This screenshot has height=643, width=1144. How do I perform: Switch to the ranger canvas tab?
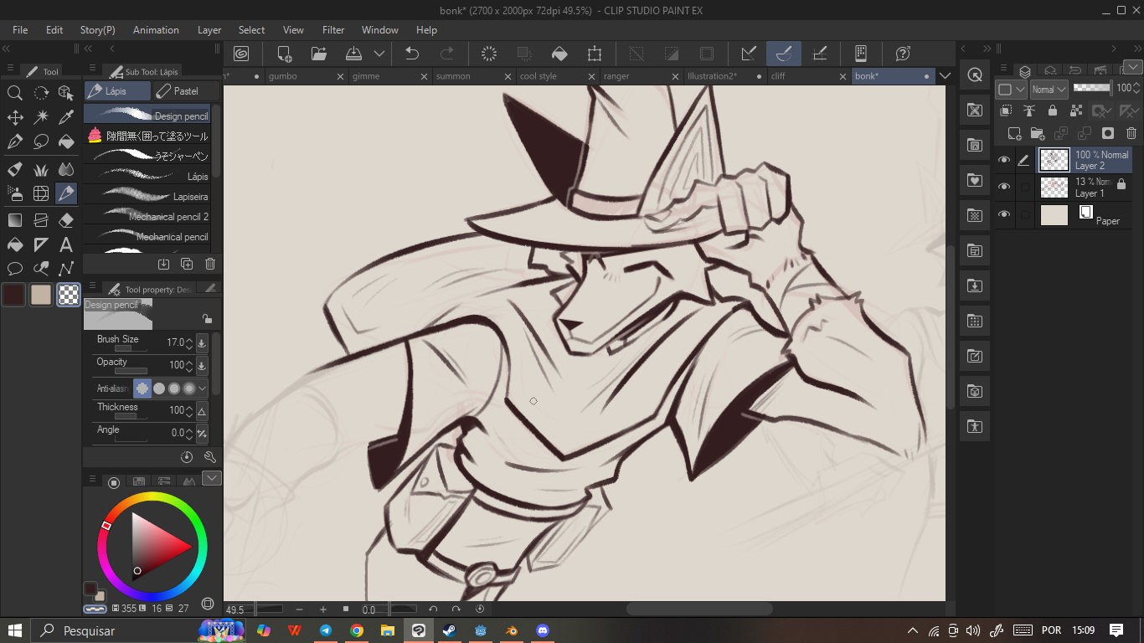coord(616,76)
